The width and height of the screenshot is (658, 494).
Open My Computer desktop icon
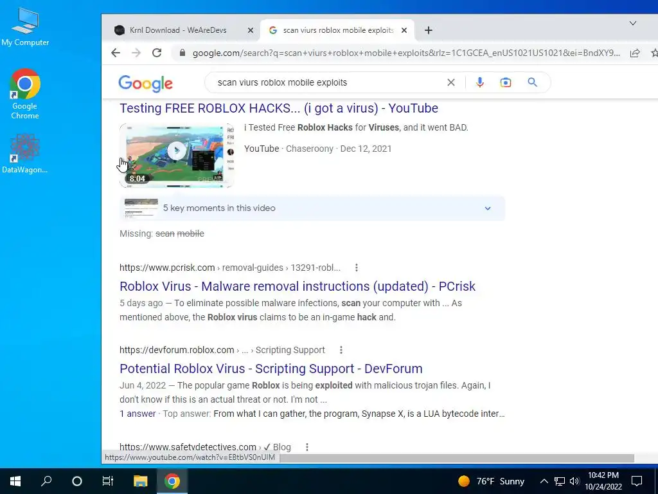click(25, 26)
